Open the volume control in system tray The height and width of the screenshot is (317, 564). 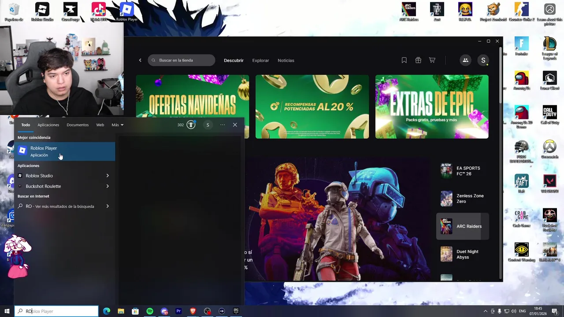pos(514,311)
